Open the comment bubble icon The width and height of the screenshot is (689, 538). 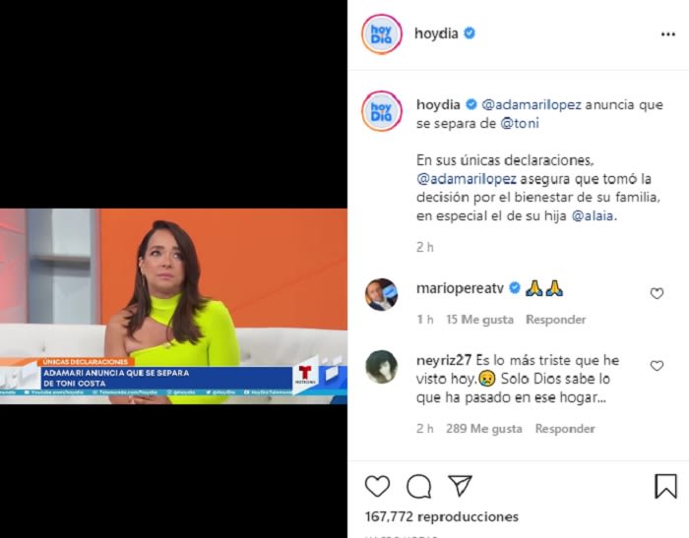[418, 486]
